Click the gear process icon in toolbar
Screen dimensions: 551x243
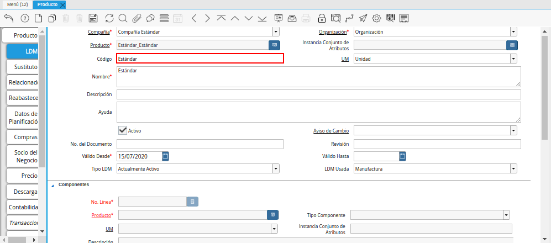click(x=376, y=18)
